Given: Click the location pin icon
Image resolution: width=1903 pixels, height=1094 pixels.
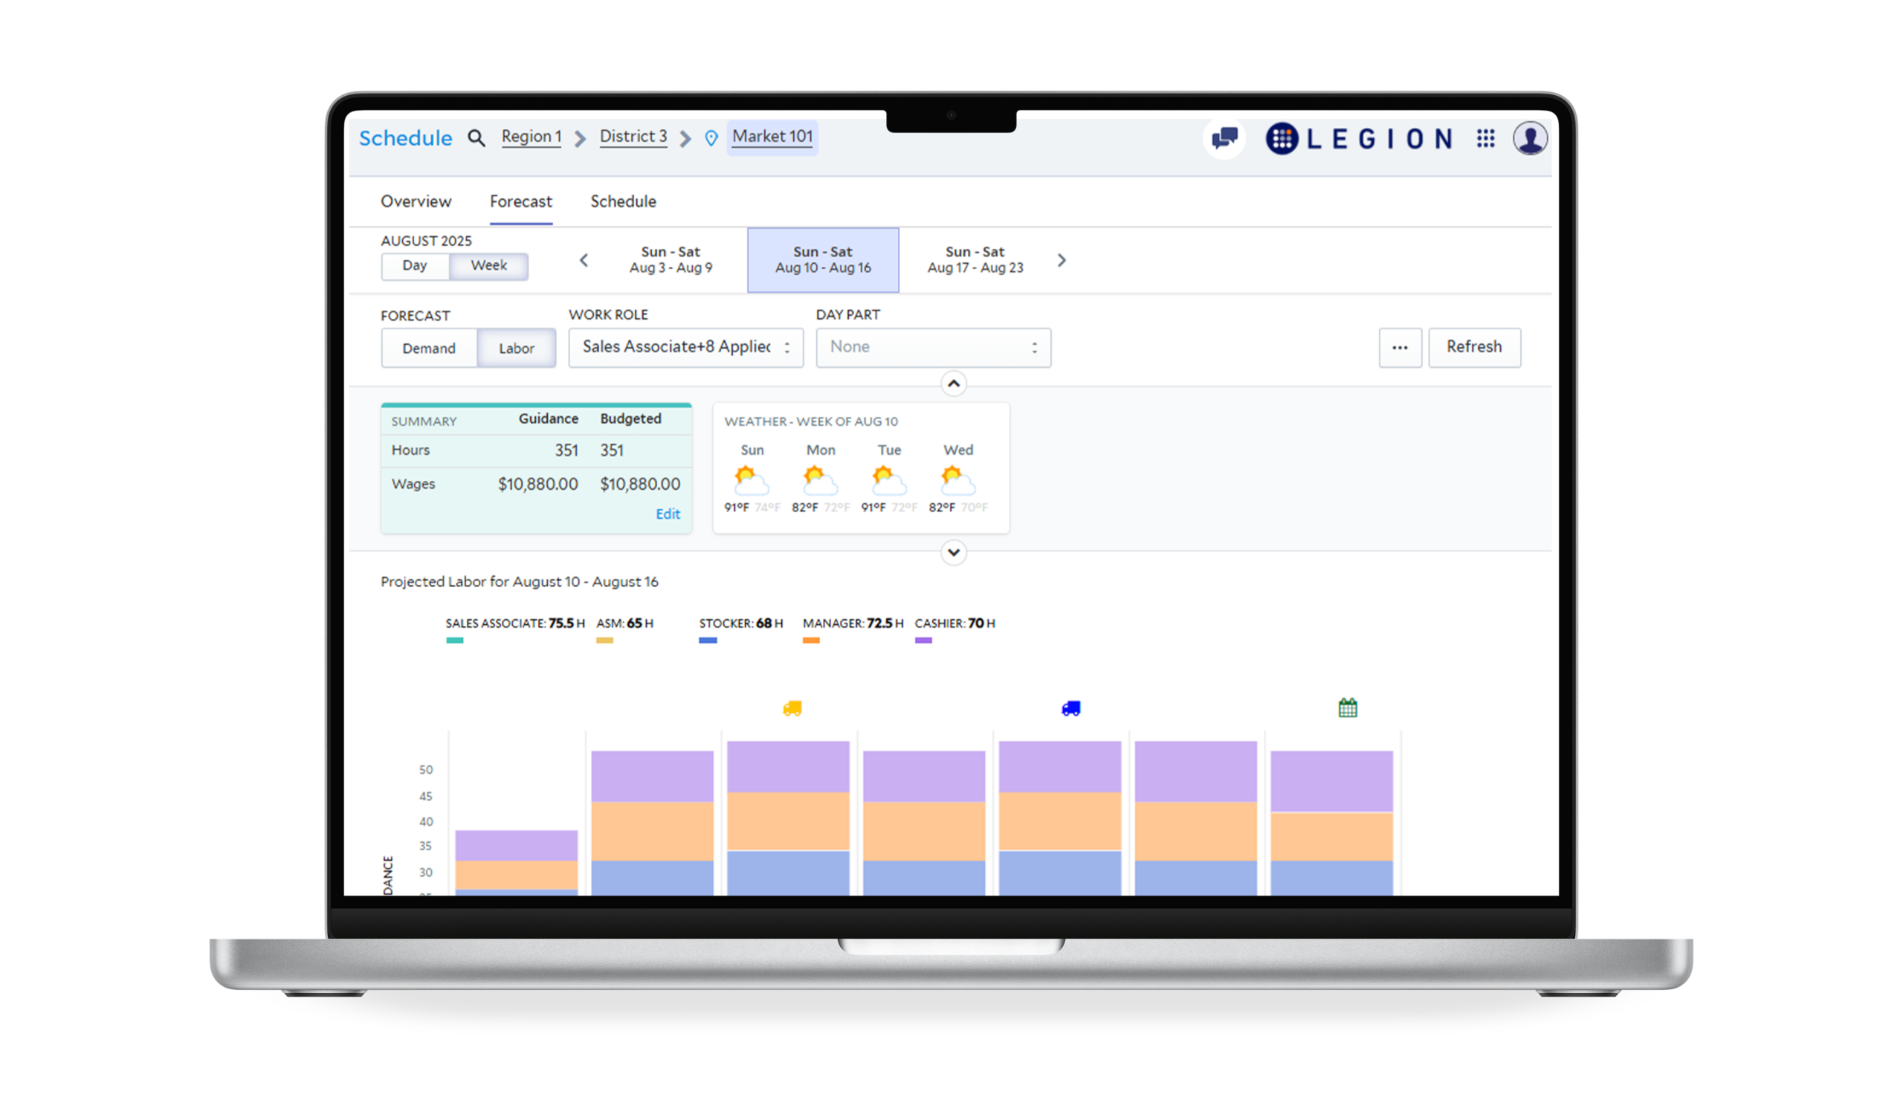Looking at the screenshot, I should click(711, 138).
